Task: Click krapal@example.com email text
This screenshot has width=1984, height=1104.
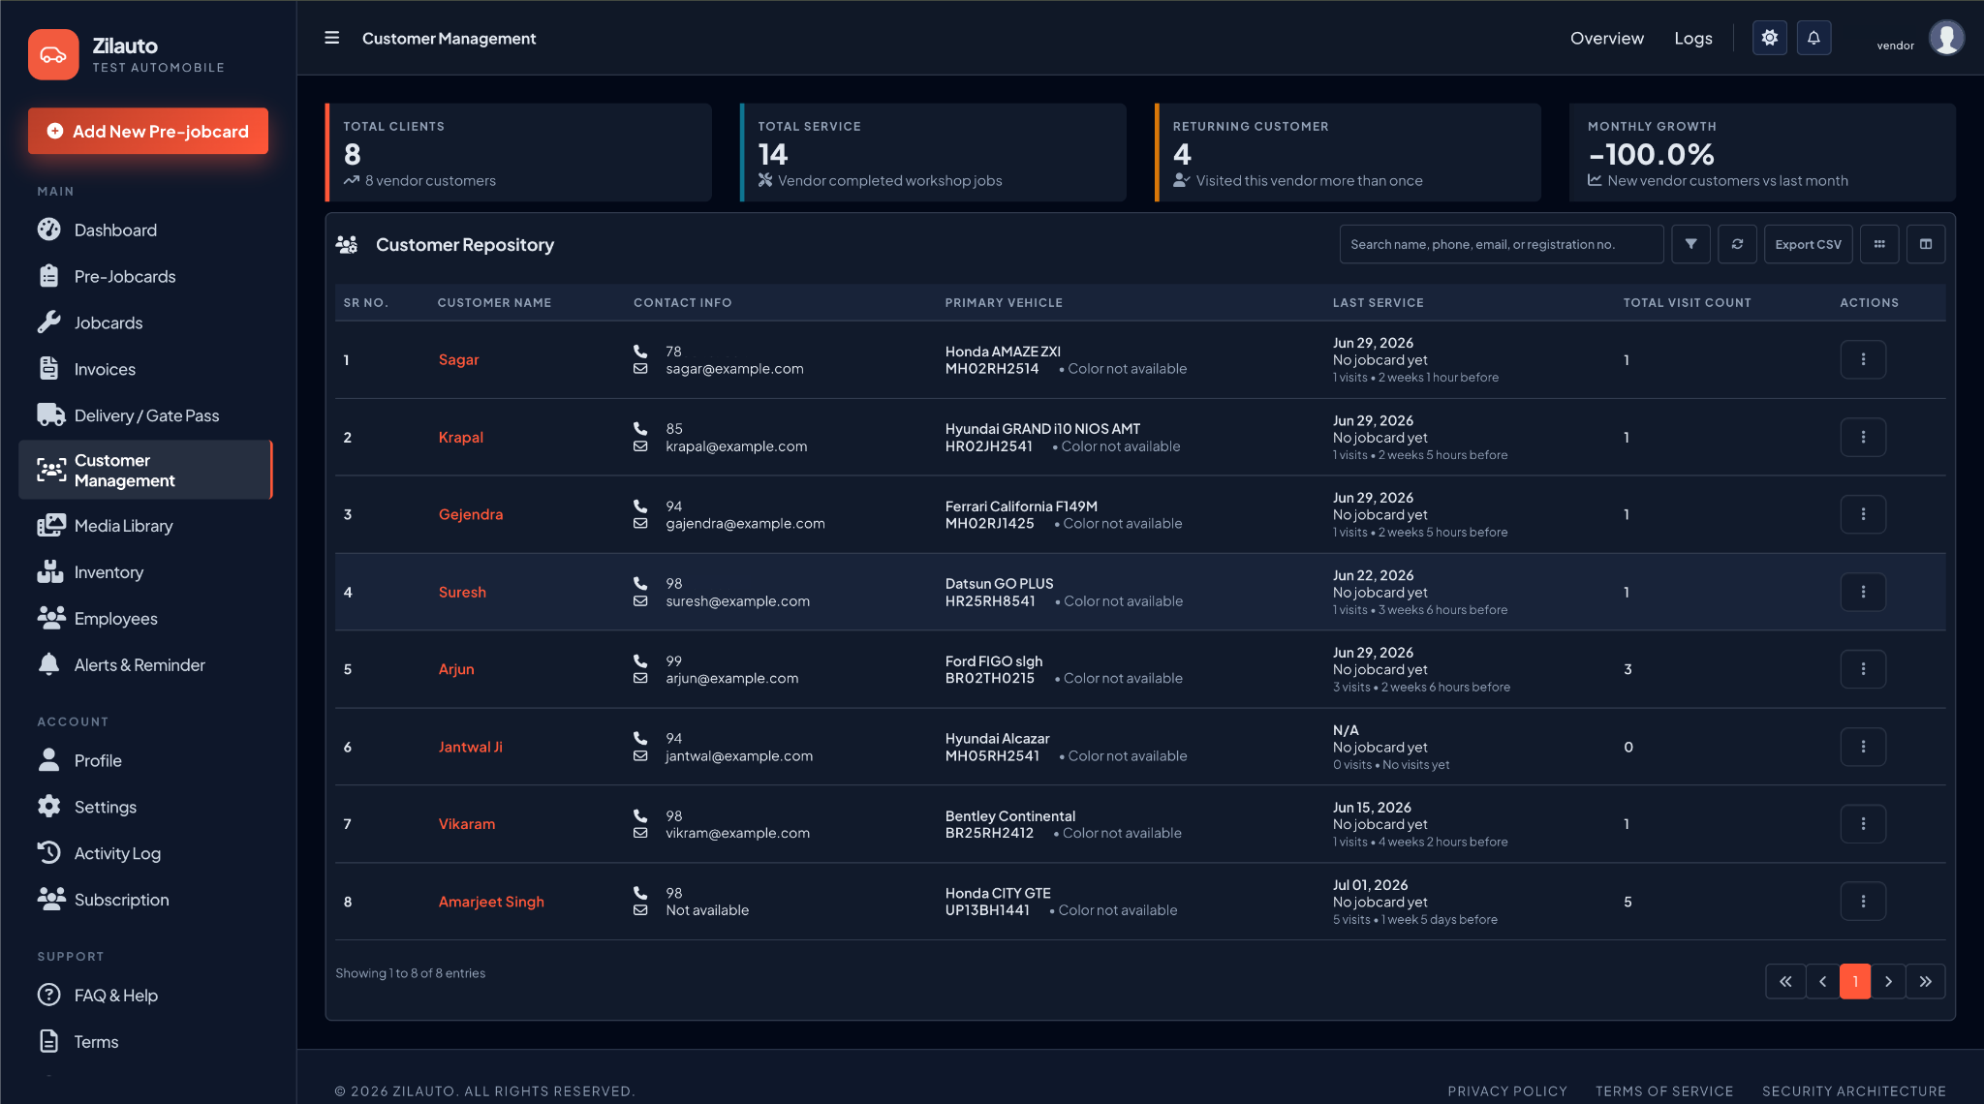Action: tap(736, 446)
